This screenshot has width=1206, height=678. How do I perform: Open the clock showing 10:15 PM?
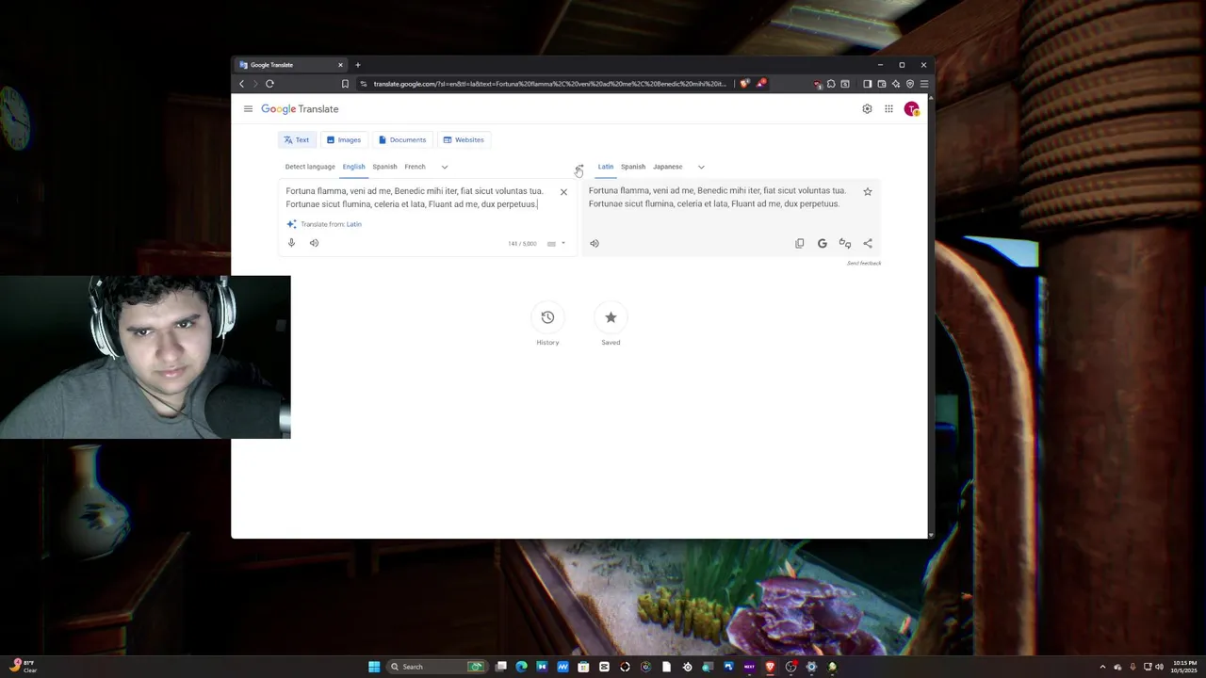(x=1185, y=667)
